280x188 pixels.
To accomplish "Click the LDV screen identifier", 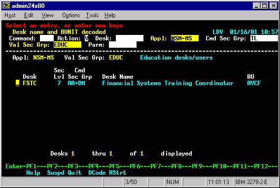I will click(x=218, y=32).
